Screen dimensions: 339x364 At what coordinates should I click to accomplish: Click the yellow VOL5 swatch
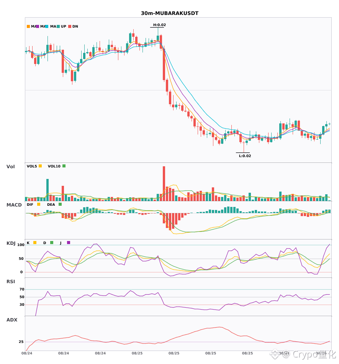point(40,166)
